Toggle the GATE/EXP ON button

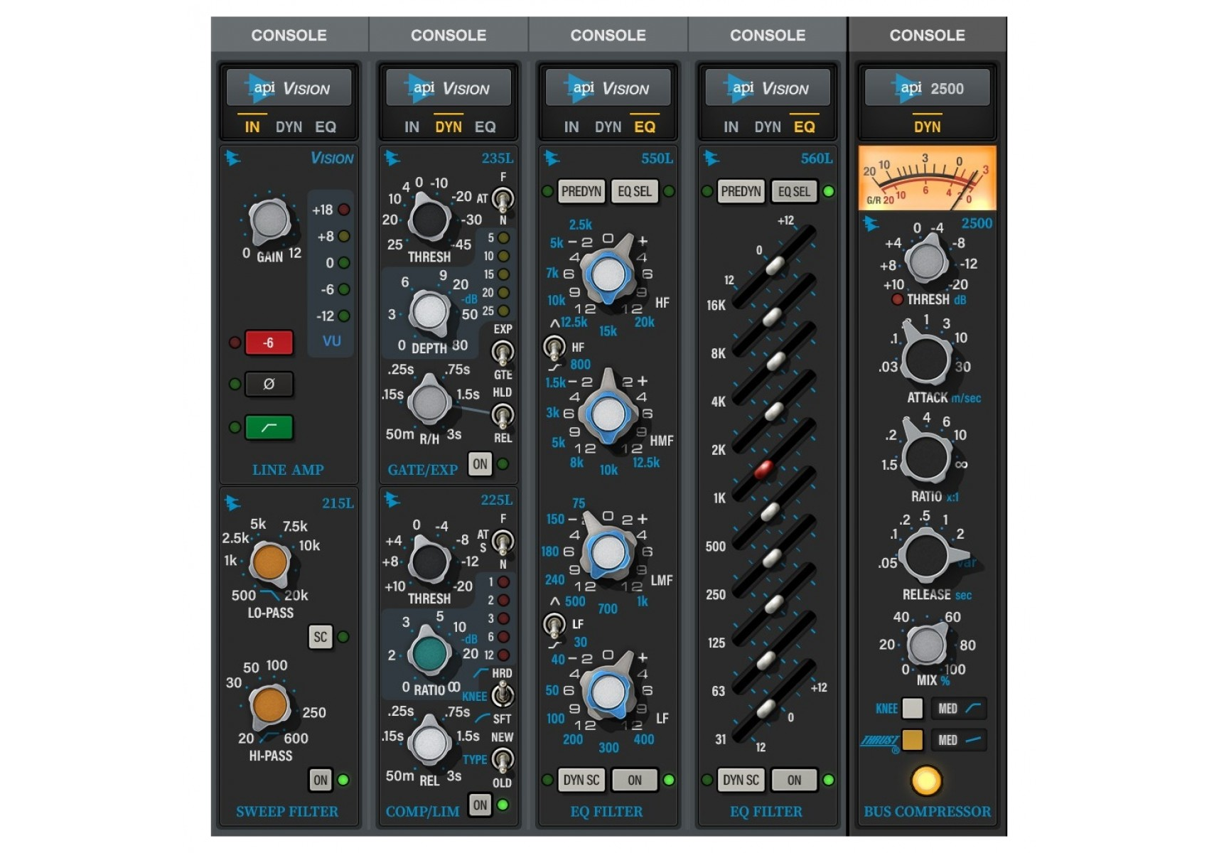click(480, 464)
